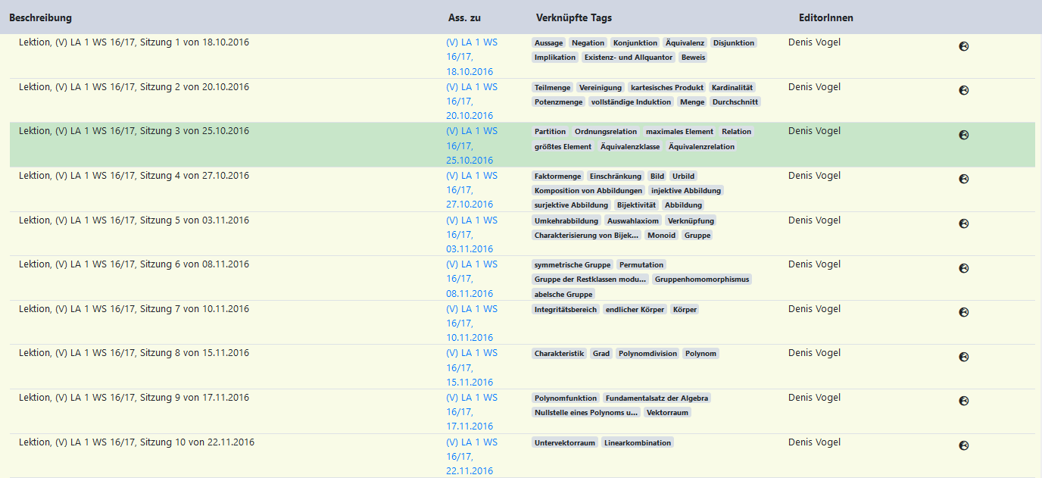Open the 'Gruppenhomomorphismus' tag
Image resolution: width=1042 pixels, height=478 pixels.
pyautogui.click(x=701, y=280)
